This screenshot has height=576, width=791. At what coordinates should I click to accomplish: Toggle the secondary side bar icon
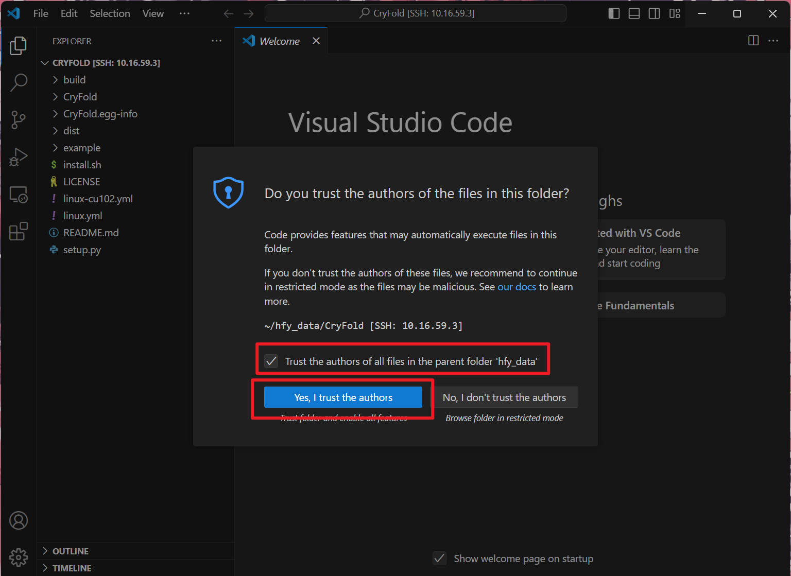pyautogui.click(x=654, y=13)
